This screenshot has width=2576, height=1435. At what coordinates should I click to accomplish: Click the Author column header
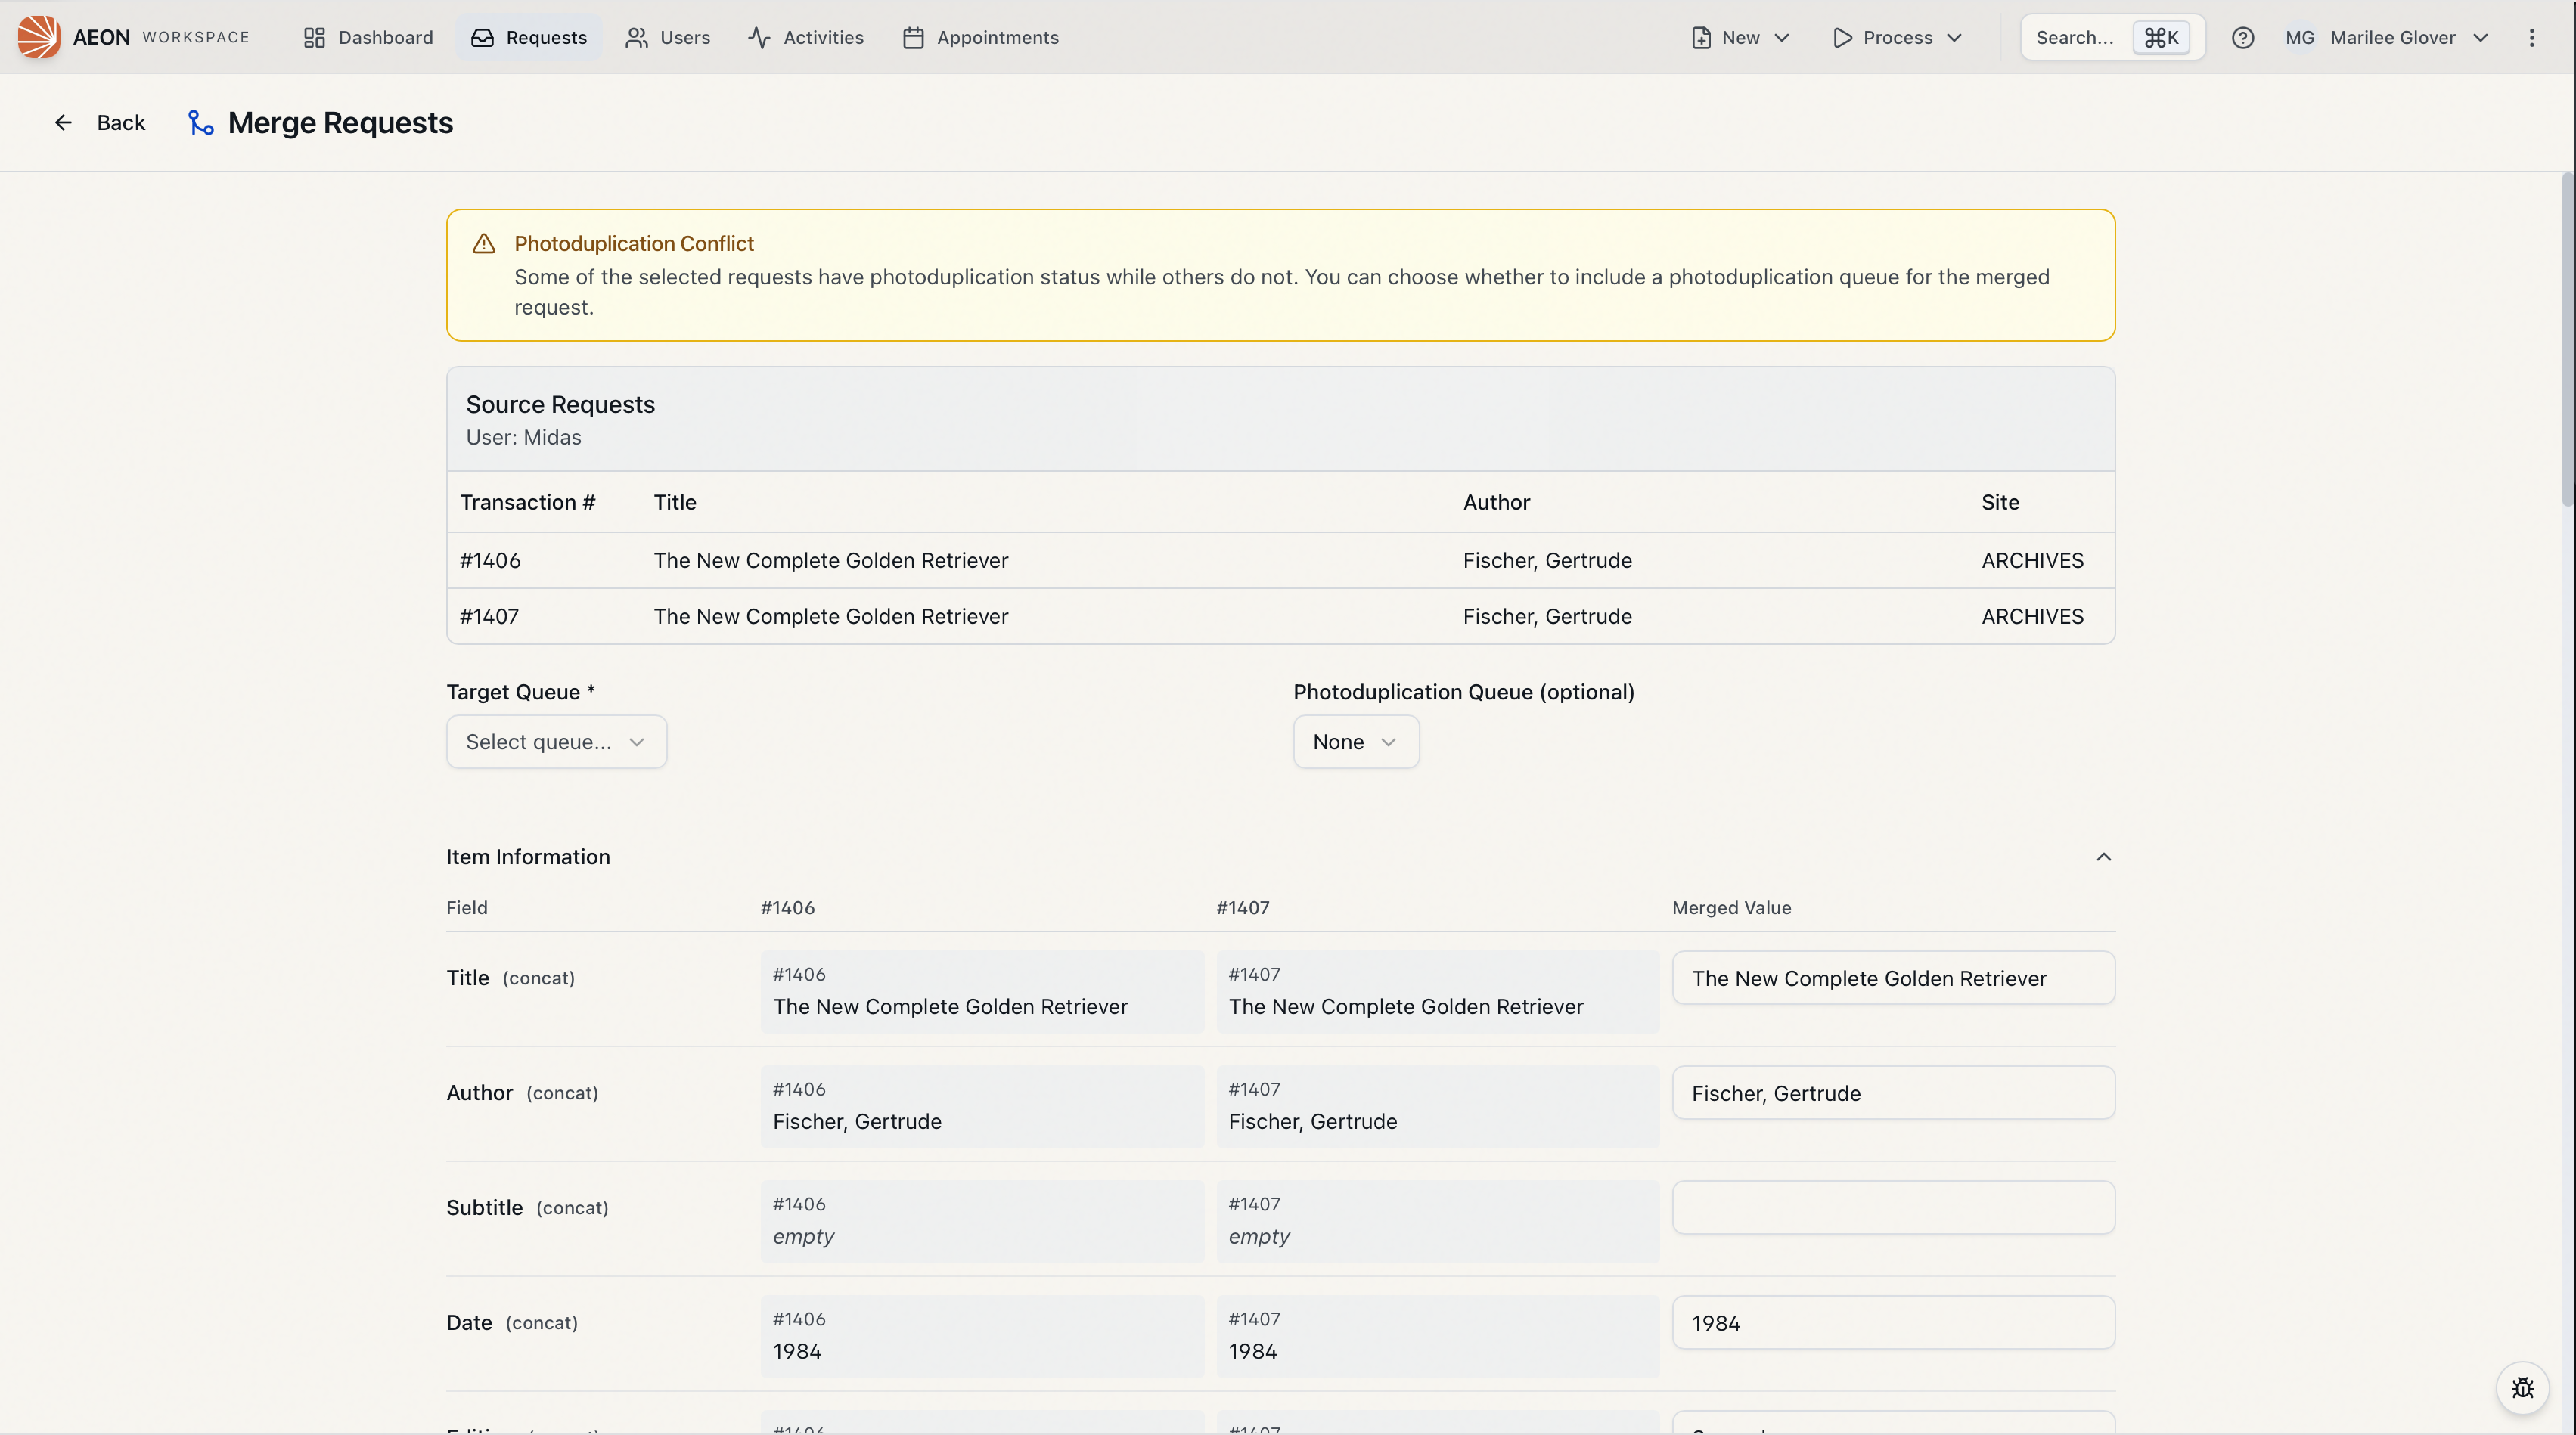[x=1496, y=502]
